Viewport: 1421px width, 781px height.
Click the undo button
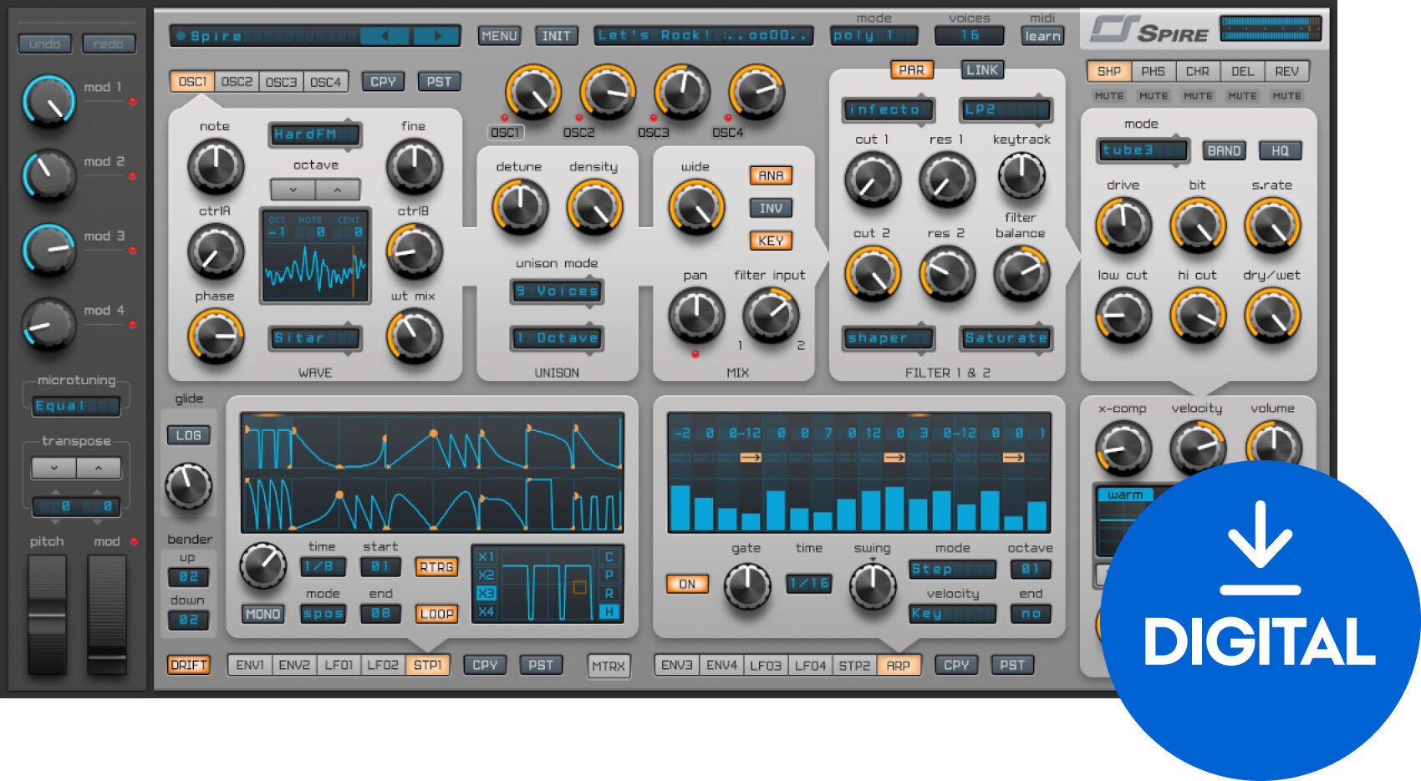(44, 43)
